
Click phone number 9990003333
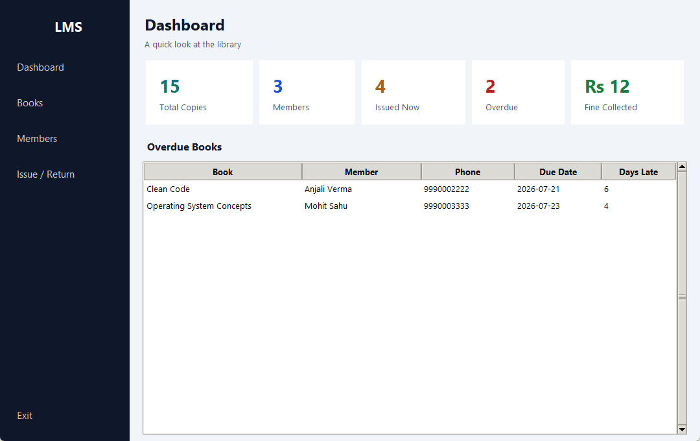[447, 206]
